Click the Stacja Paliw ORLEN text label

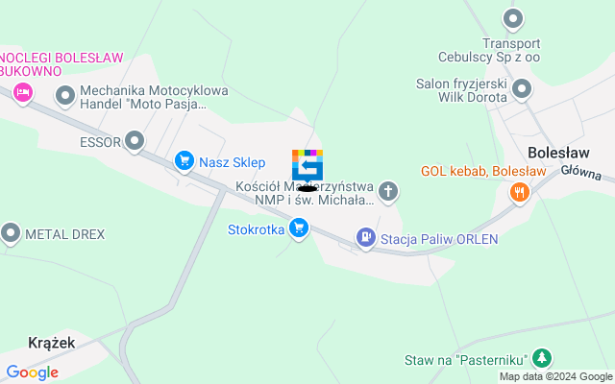coord(439,239)
